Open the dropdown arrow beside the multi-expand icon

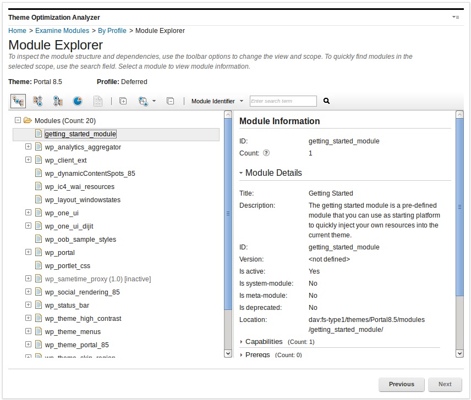click(x=155, y=101)
